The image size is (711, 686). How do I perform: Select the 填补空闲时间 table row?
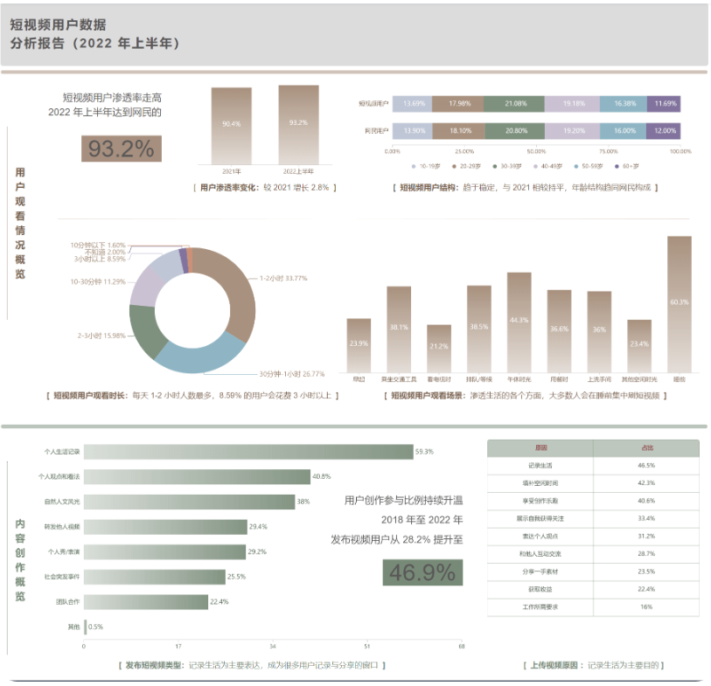pyautogui.click(x=593, y=483)
